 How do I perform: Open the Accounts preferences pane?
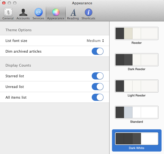pyautogui.click(x=23, y=14)
